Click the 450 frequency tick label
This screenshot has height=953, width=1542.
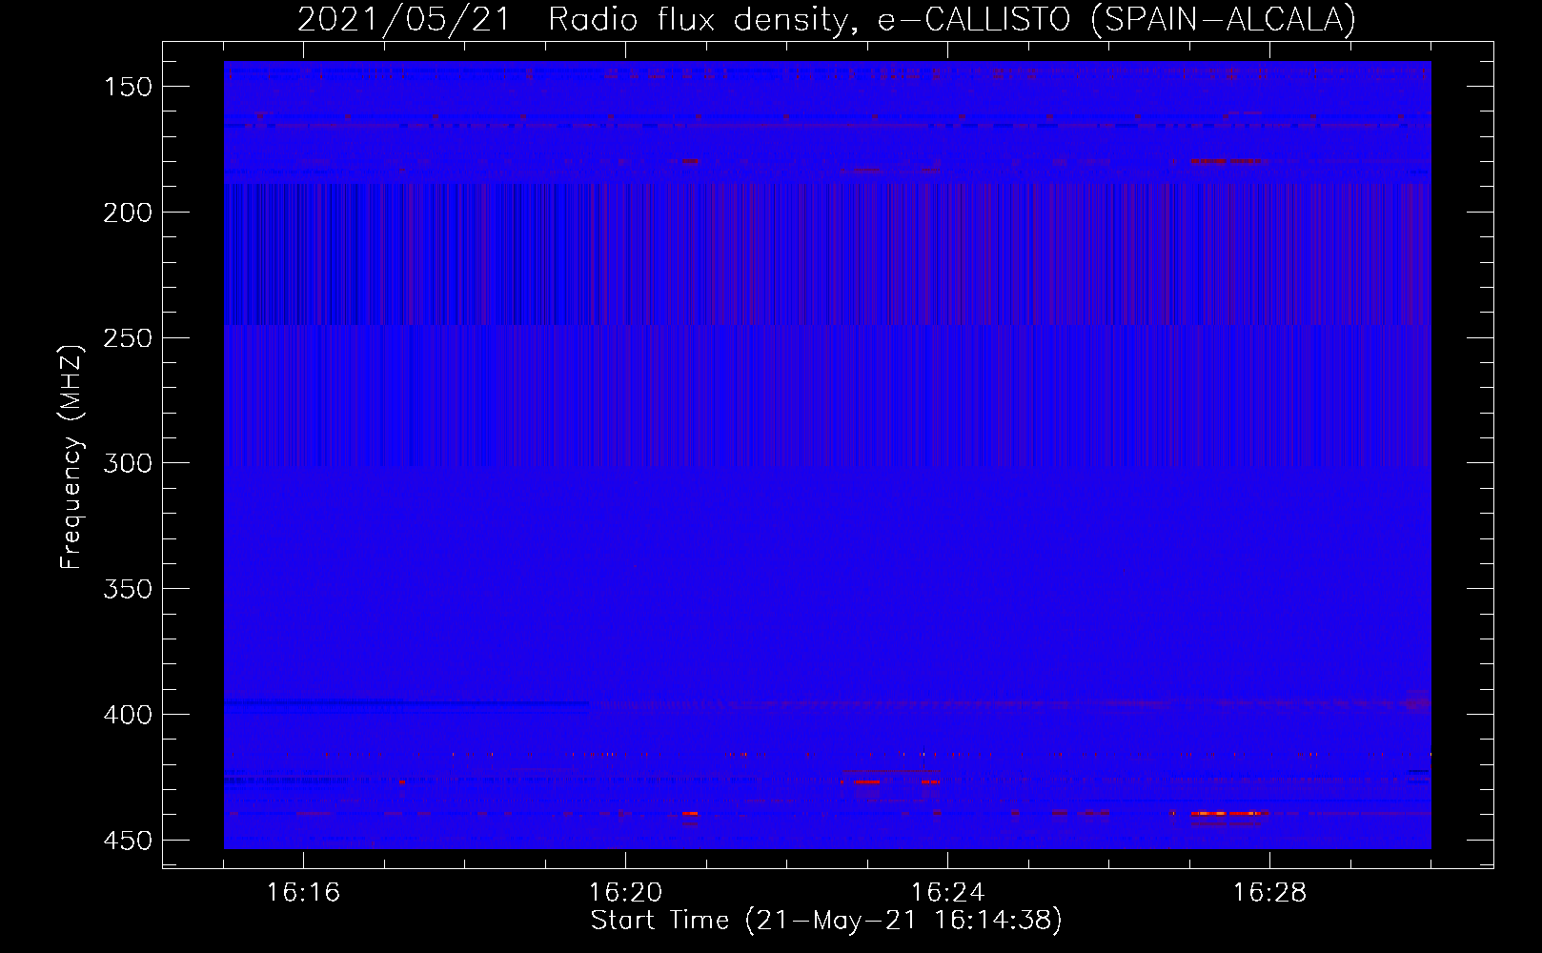pos(128,841)
